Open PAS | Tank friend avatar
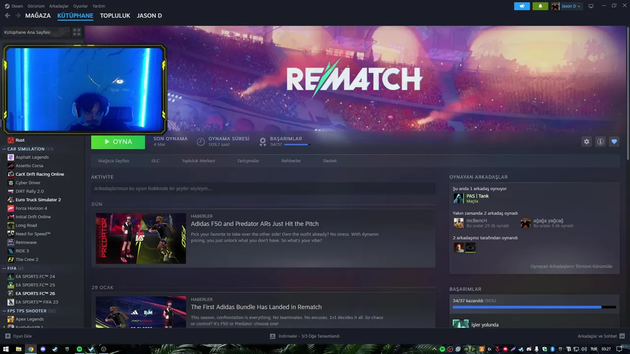Viewport: 630px width, 354px height. [458, 198]
